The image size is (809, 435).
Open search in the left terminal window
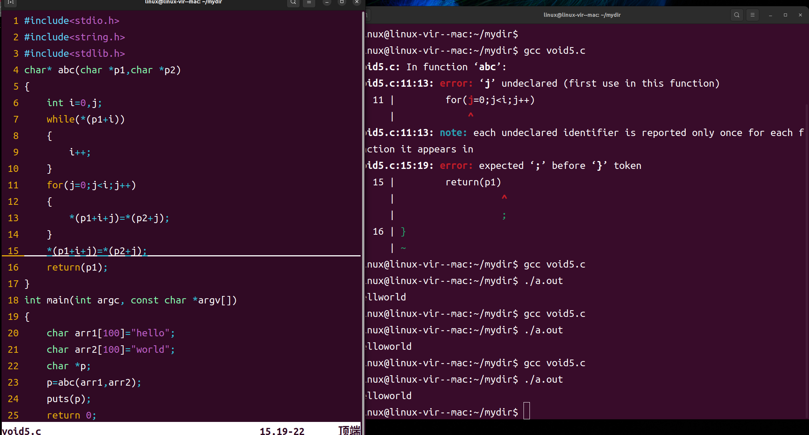[x=293, y=2]
